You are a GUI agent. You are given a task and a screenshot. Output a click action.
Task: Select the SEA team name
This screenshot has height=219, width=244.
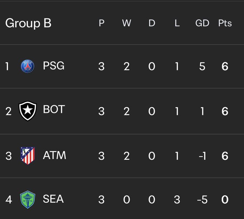coord(53,199)
